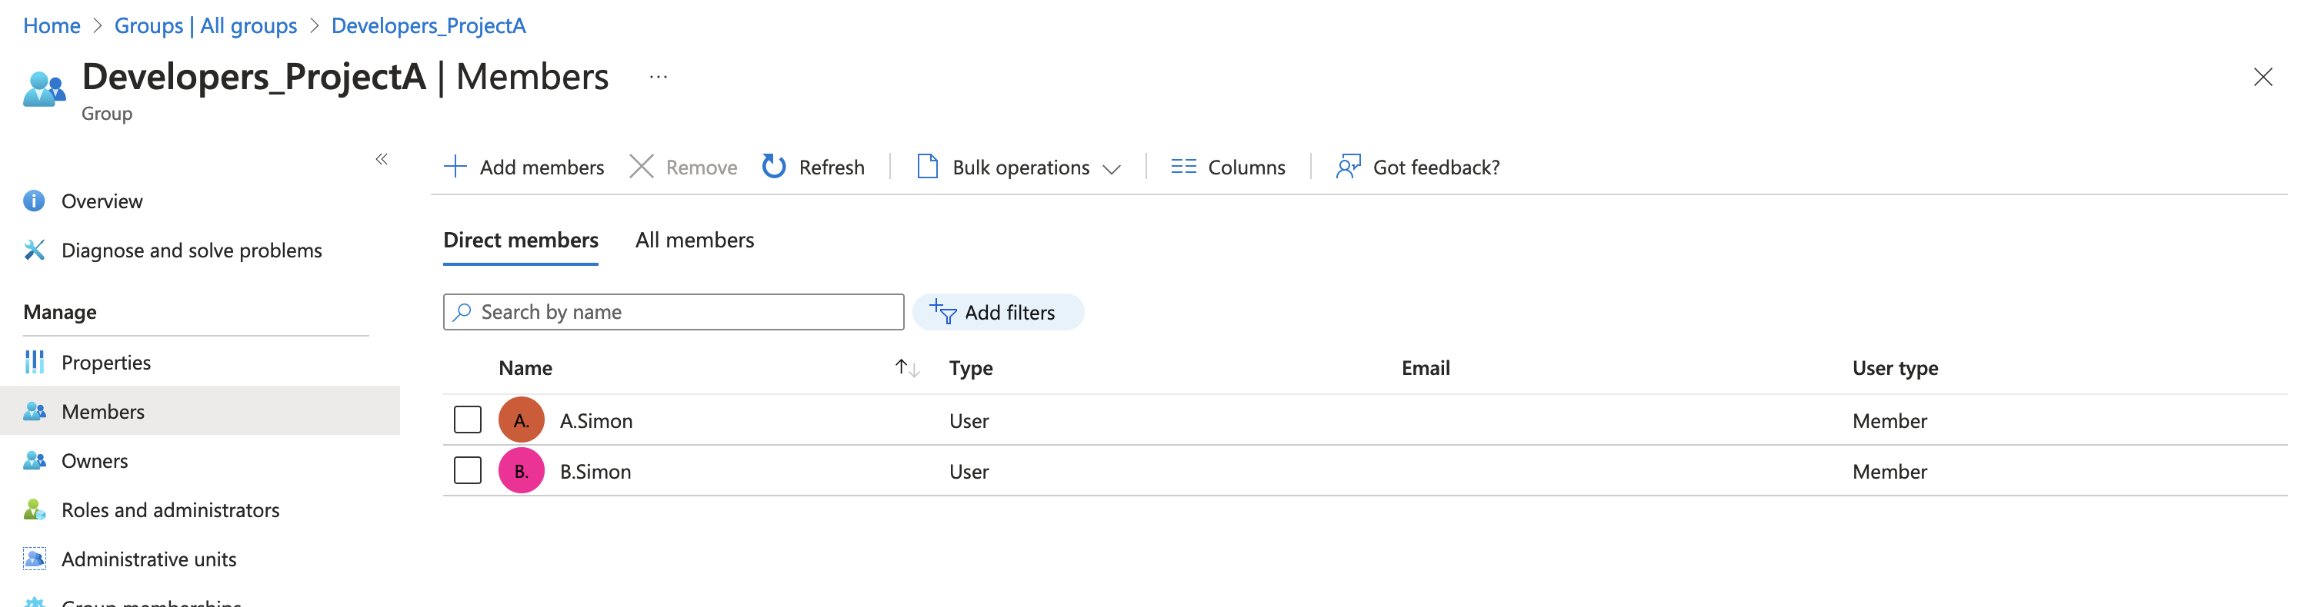This screenshot has width=2308, height=607.
Task: Click the search magnifier icon
Action: click(x=462, y=311)
